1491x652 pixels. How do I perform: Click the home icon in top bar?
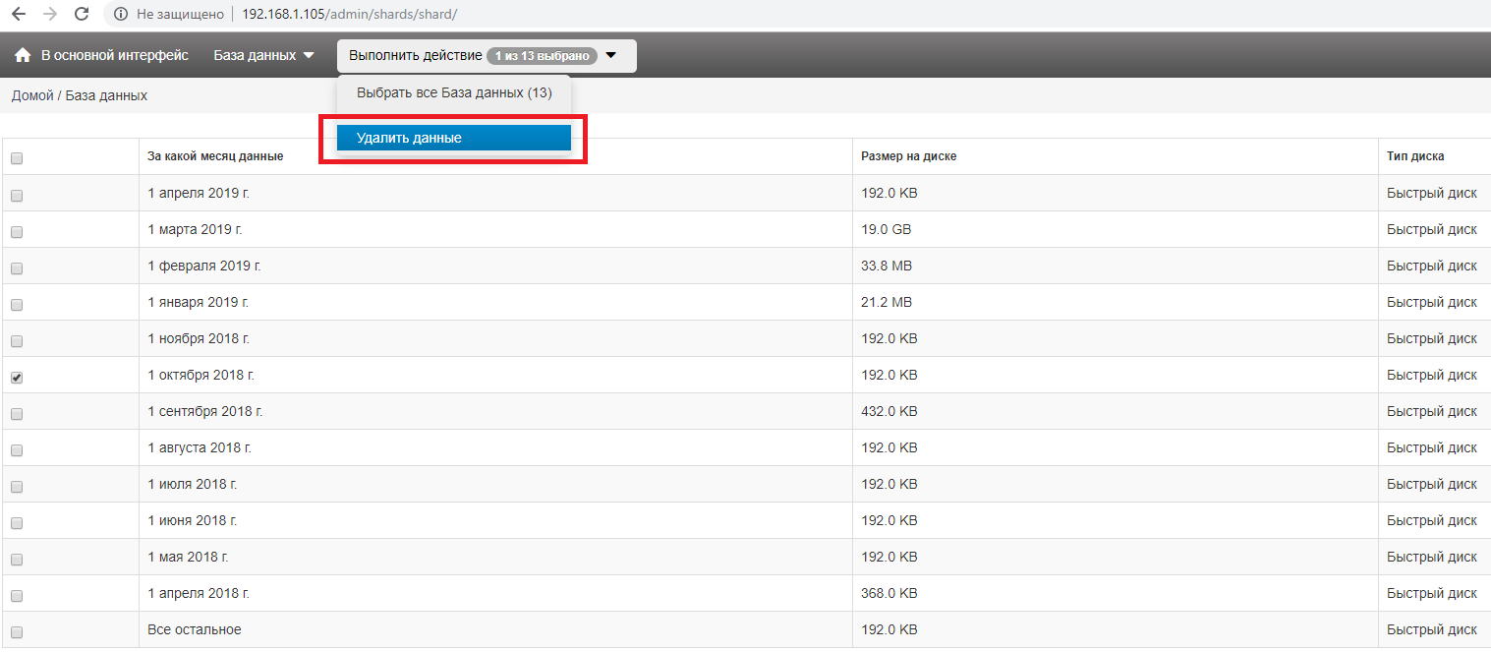pyautogui.click(x=23, y=56)
